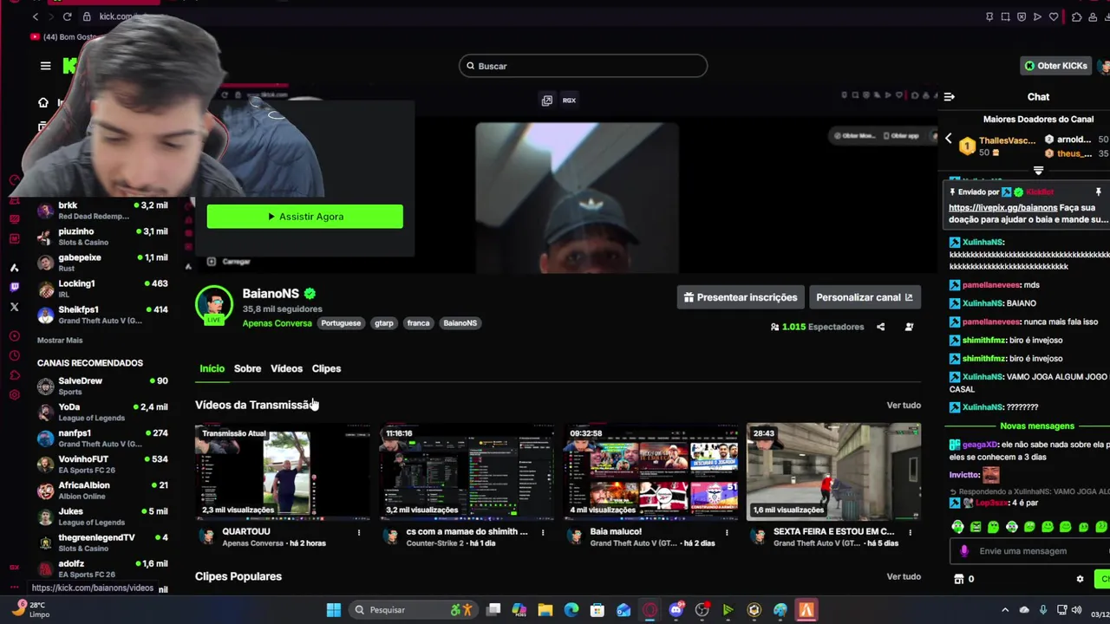Click the Novas mensagens divider label

1037,426
